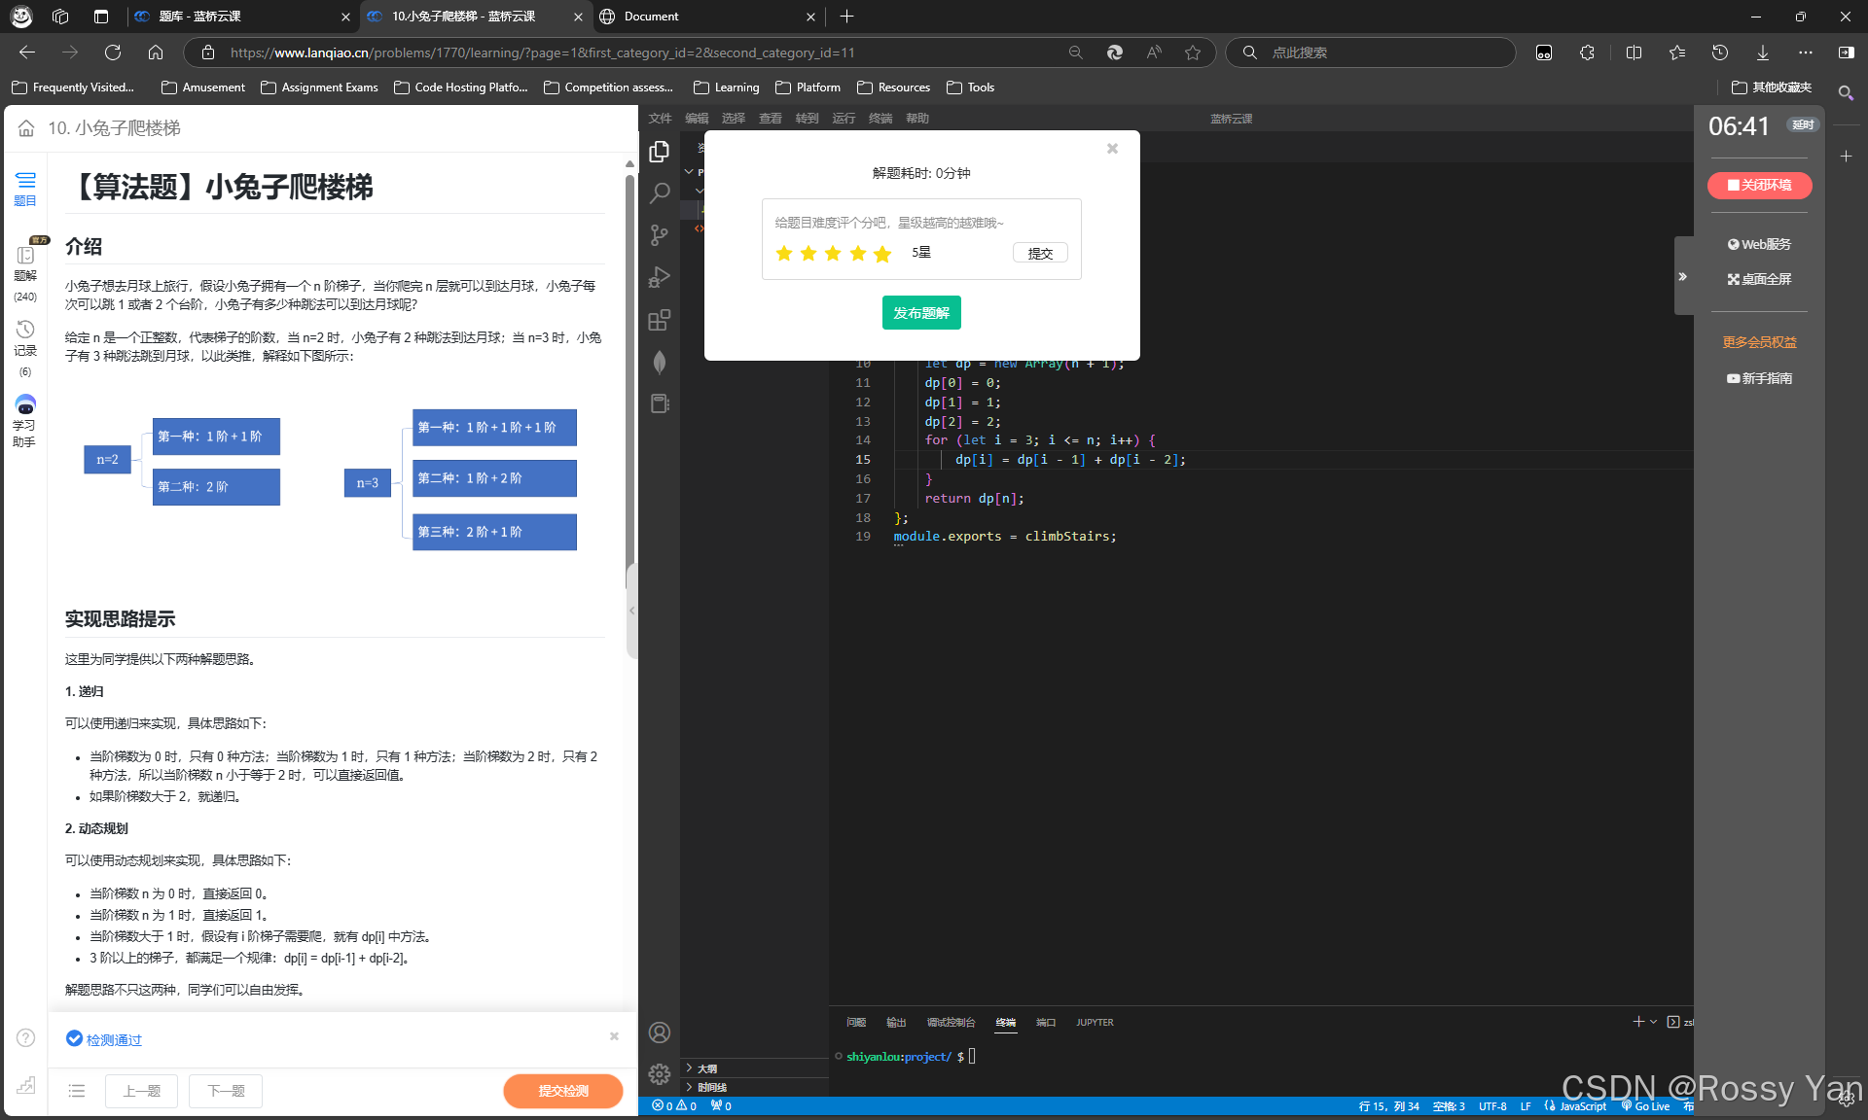The height and width of the screenshot is (1120, 1868).
Task: Click the Accounts icon in activity bar
Action: pyautogui.click(x=660, y=1032)
